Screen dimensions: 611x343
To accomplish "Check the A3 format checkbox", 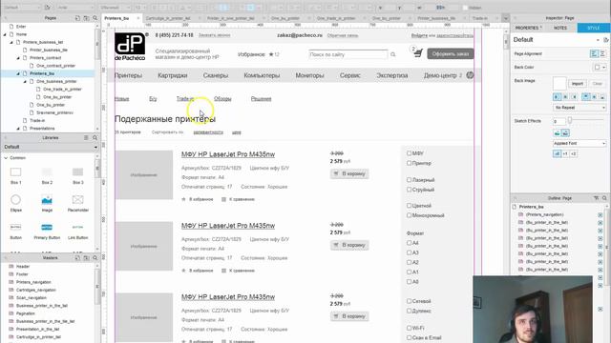I will [409, 252].
